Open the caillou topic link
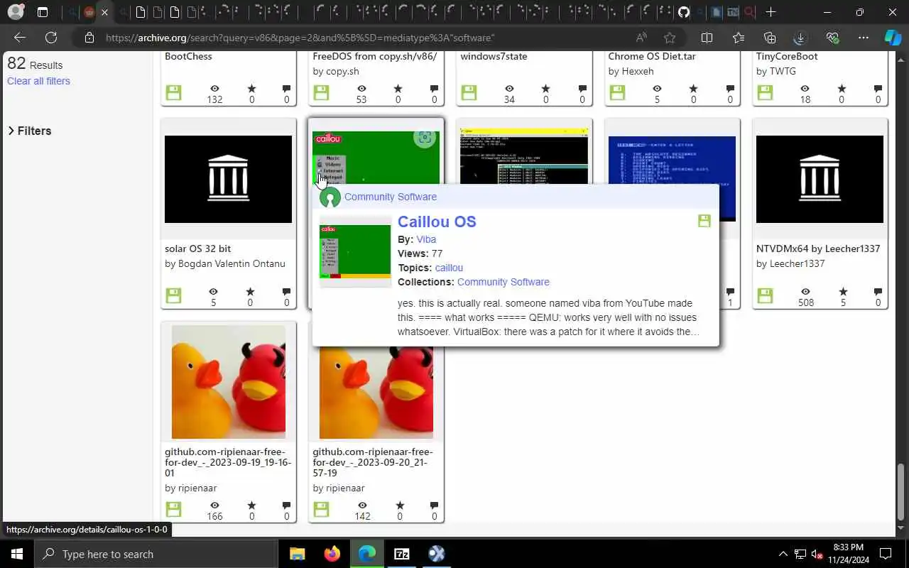Viewport: 909px width, 568px height. coord(449,268)
